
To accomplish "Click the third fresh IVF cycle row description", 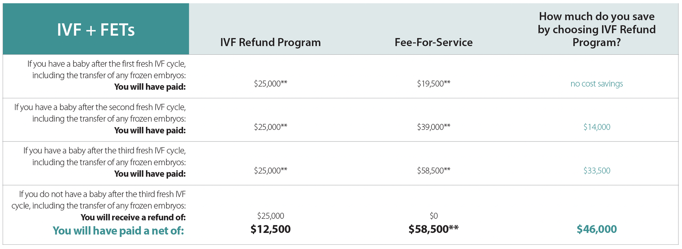I will 104,162.
